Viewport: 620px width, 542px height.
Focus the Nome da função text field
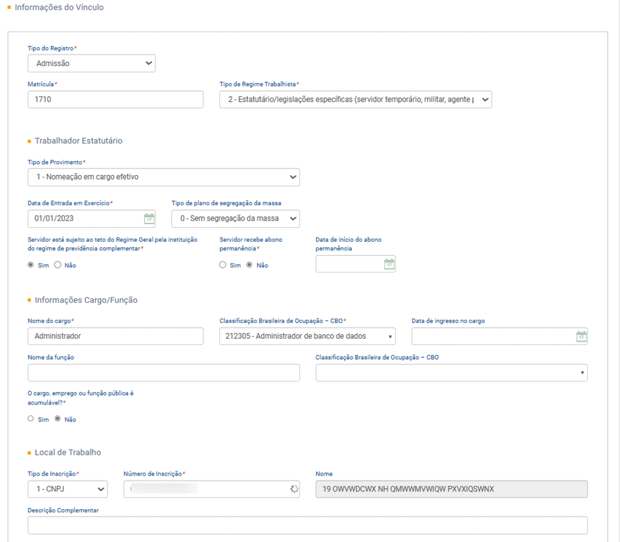pos(163,373)
